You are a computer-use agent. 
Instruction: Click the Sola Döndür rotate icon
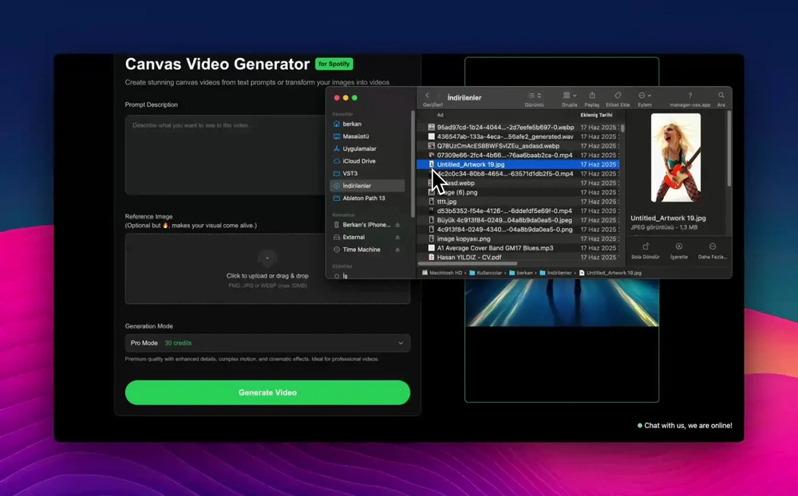tap(646, 246)
